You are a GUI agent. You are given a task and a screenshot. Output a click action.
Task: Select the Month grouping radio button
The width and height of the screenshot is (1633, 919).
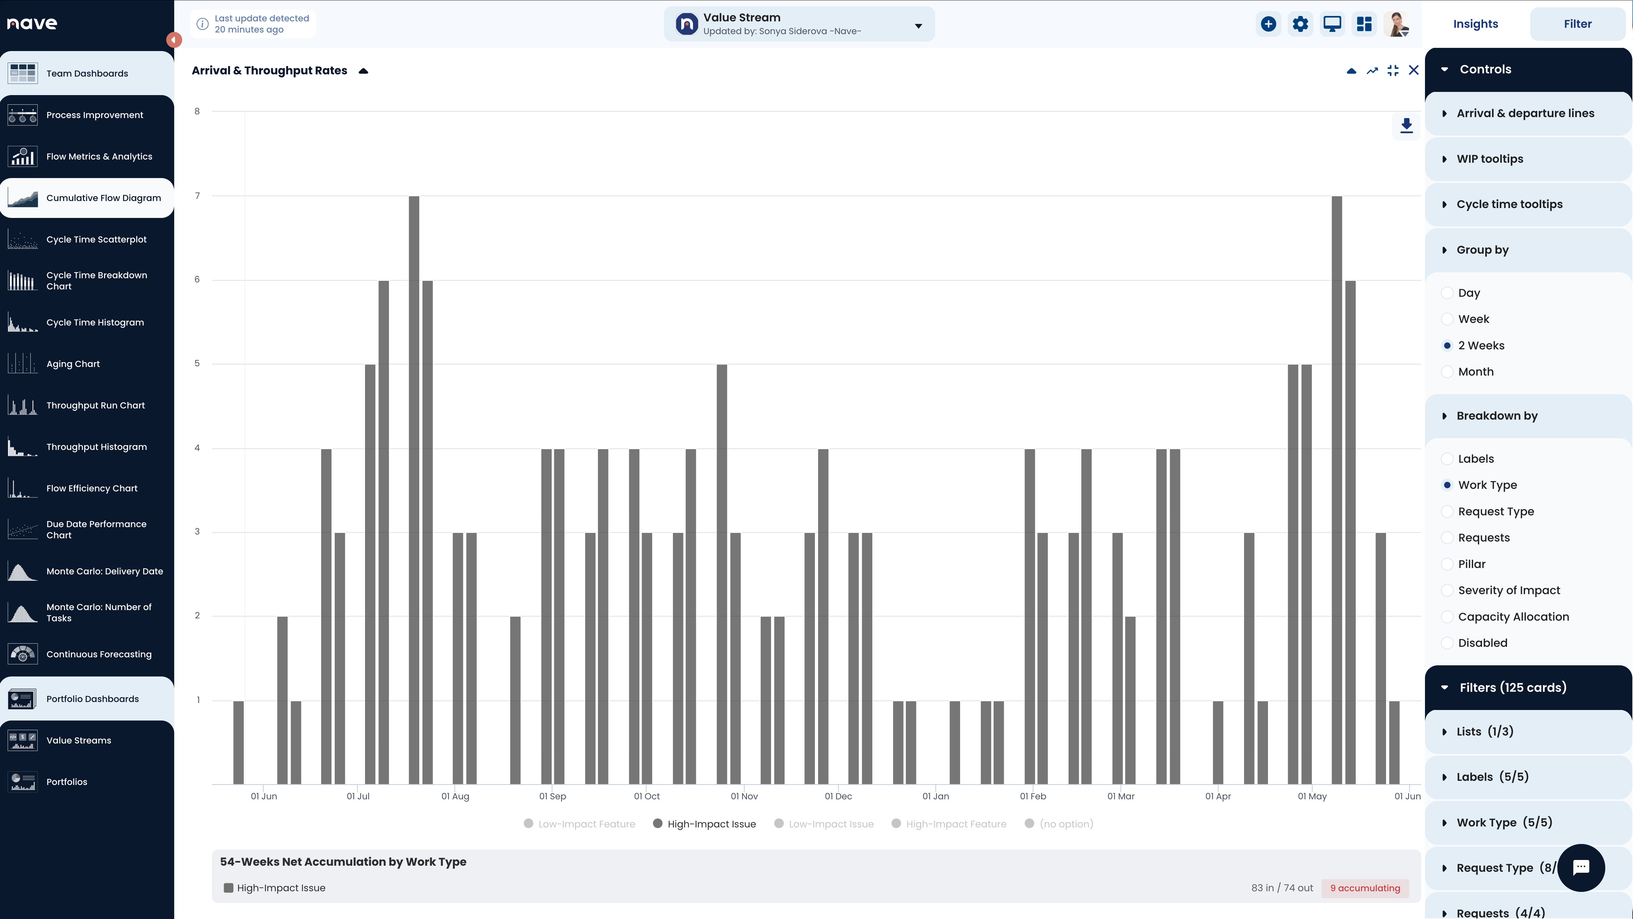click(1447, 372)
